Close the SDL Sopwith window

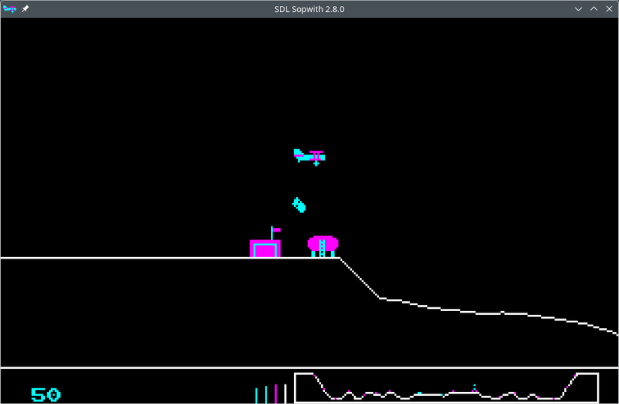coord(609,9)
